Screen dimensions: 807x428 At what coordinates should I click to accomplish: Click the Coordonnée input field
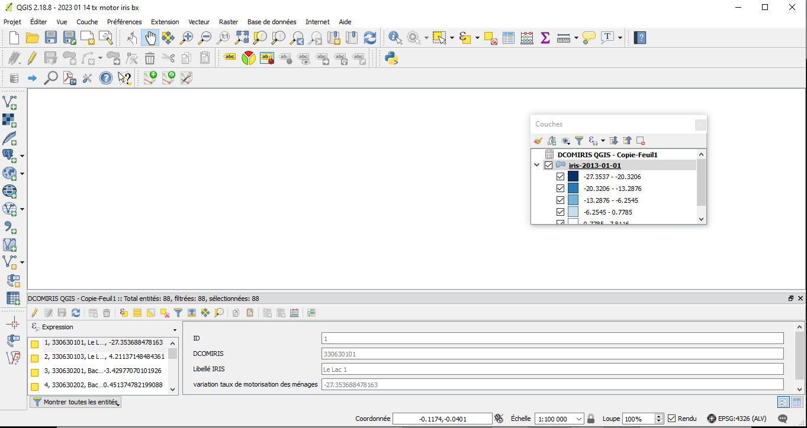click(x=442, y=419)
